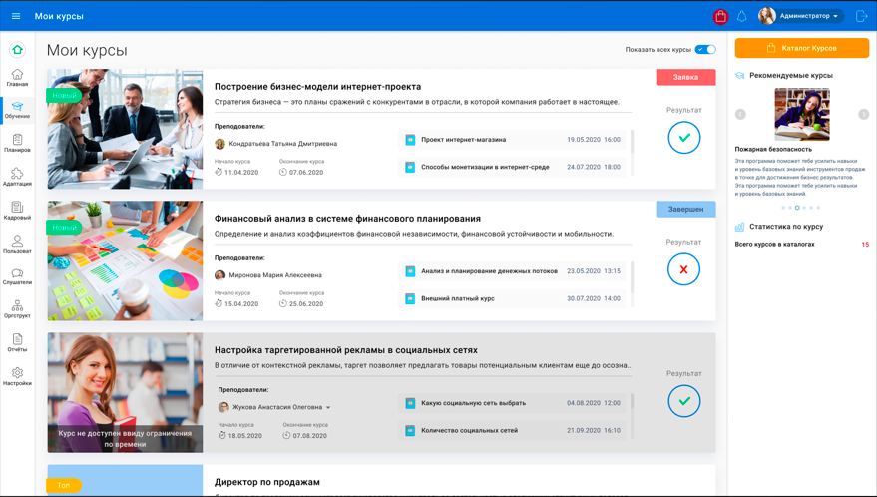This screenshot has height=497, width=877.
Task: Click the document icon for Внешний платный курс
Action: [x=410, y=298]
